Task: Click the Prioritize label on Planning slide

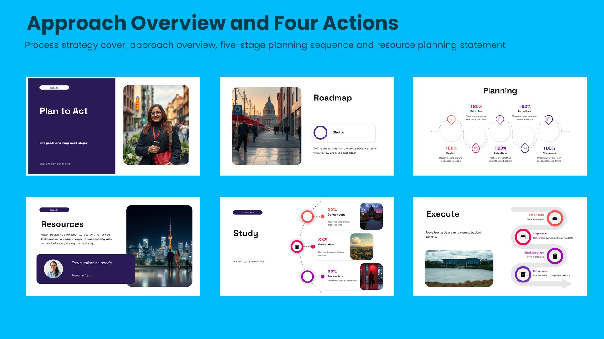Action: click(x=476, y=111)
